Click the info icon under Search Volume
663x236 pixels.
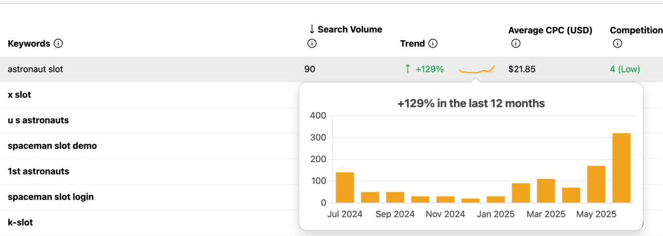[312, 44]
